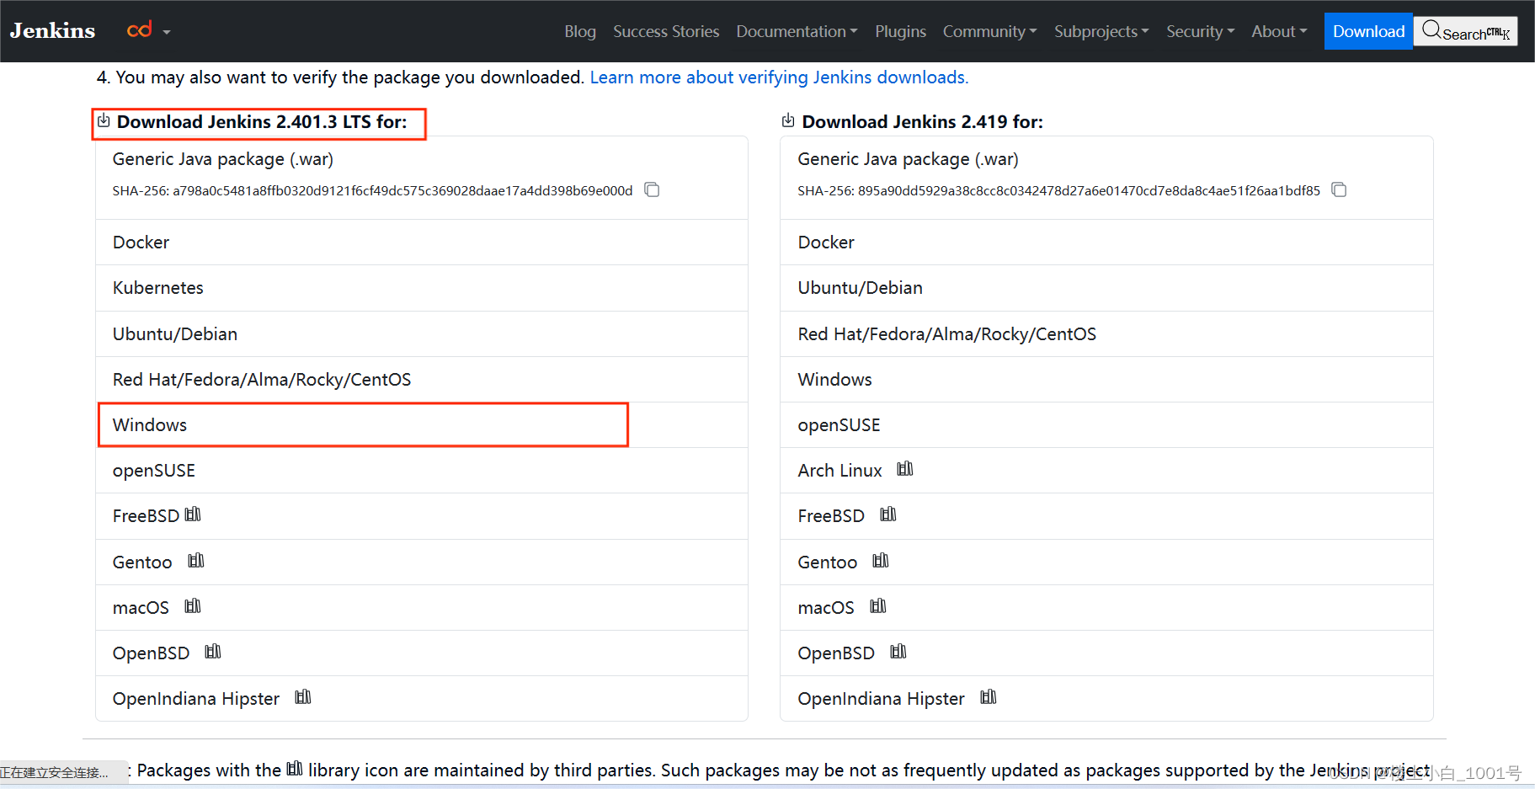
Task: Choose Red Hat/Fedora/Alma/Rocky/CentOS under LTS
Action: (x=422, y=380)
